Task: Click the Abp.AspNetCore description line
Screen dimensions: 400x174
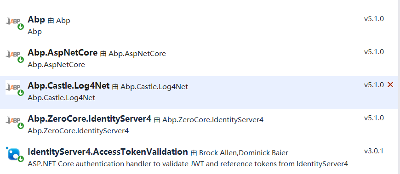Action: (56, 65)
